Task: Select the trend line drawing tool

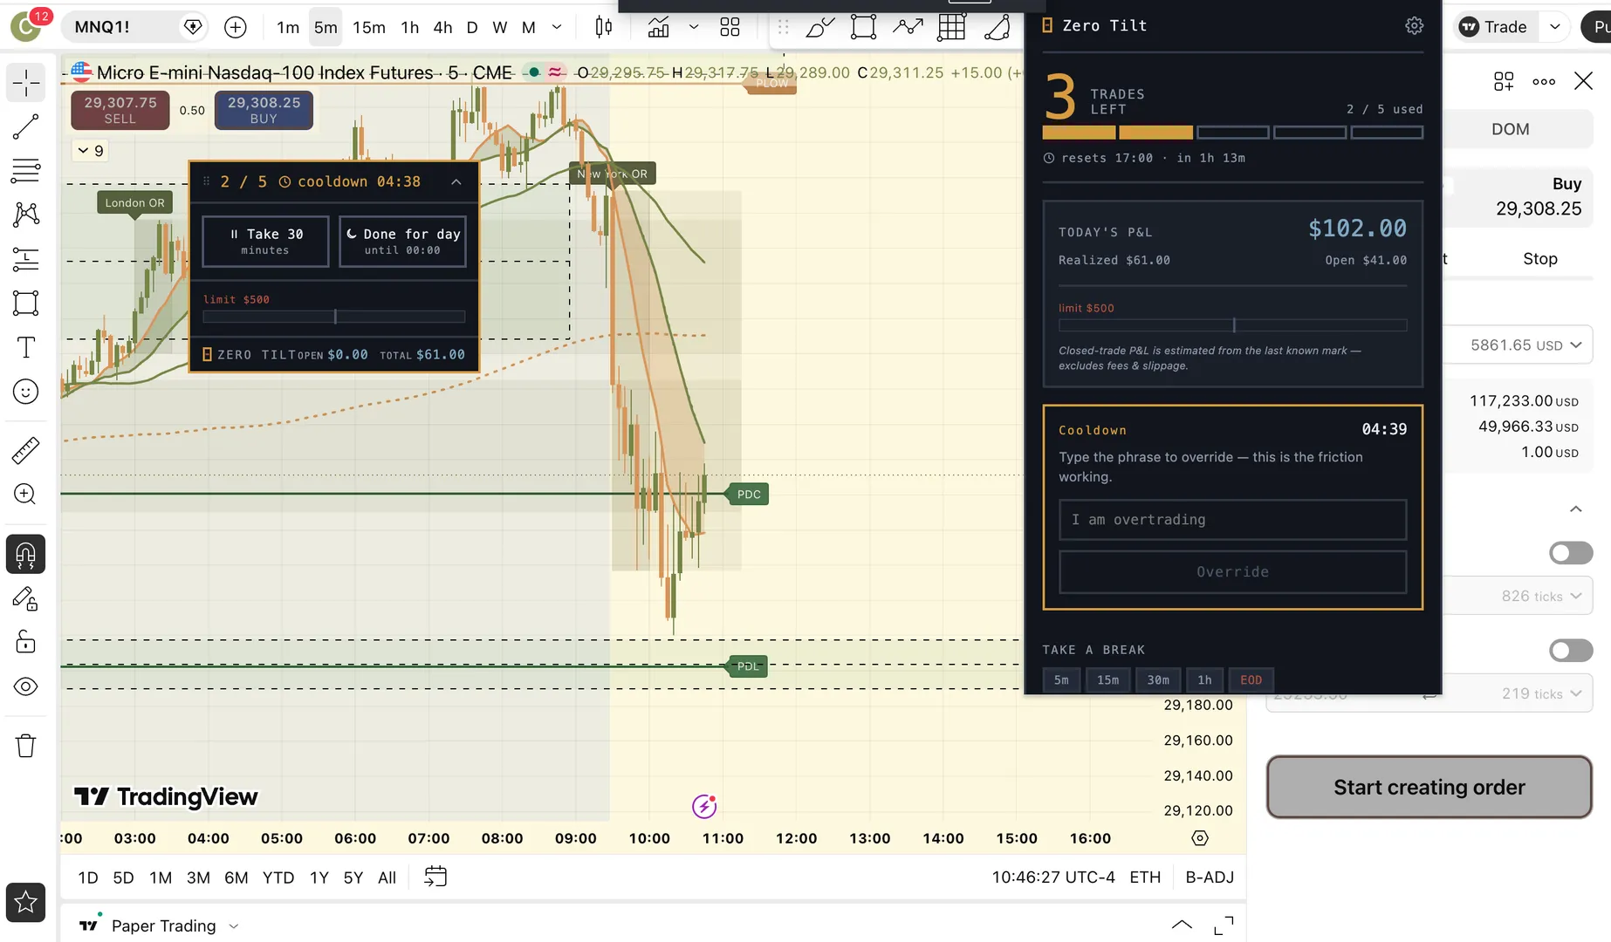Action: coord(25,126)
